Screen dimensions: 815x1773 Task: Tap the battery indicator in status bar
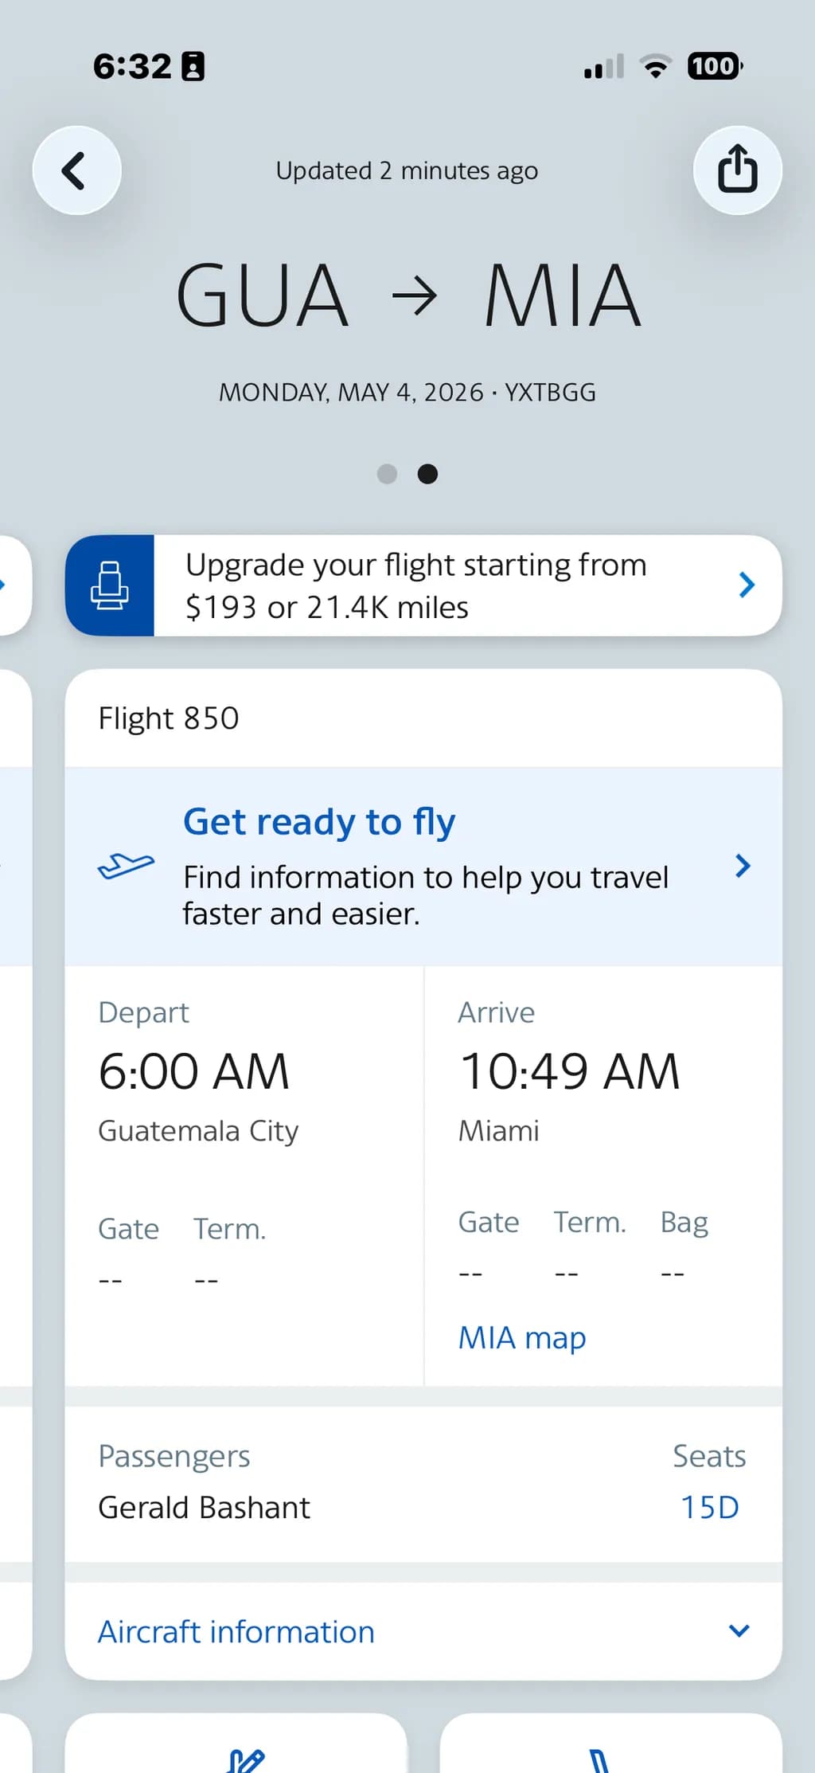716,66
